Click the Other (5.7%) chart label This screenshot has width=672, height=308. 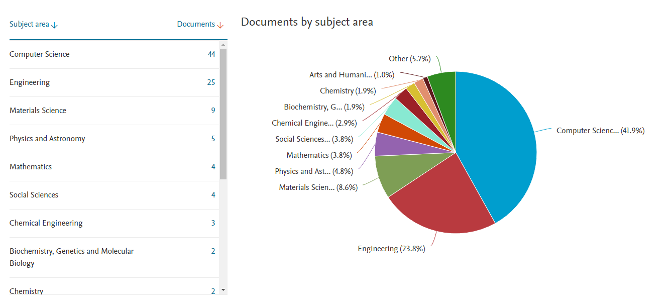pyautogui.click(x=409, y=59)
